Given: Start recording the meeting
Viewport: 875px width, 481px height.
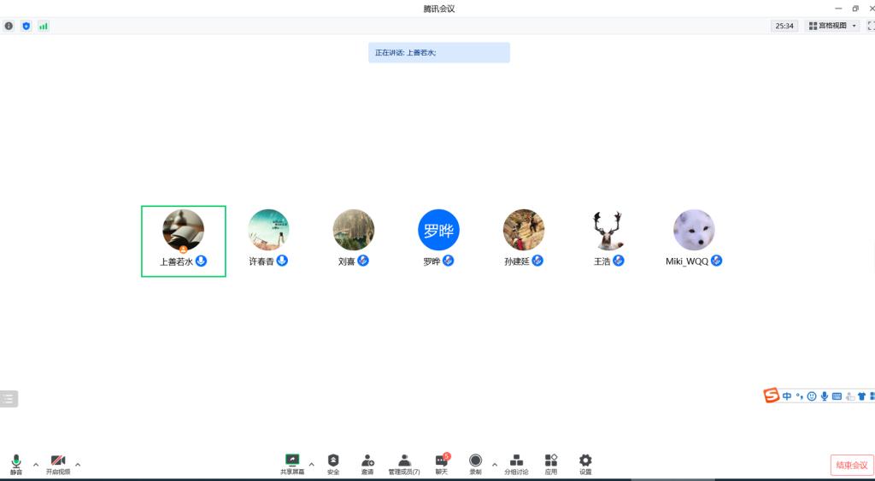Looking at the screenshot, I should 475,463.
